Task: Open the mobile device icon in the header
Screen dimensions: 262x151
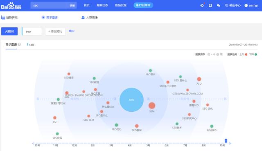Action: point(210,5)
